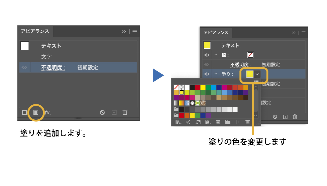The height and width of the screenshot is (186, 327).
Task: Click the white appearance thumbnail beside テキスト
Action: tap(25, 46)
